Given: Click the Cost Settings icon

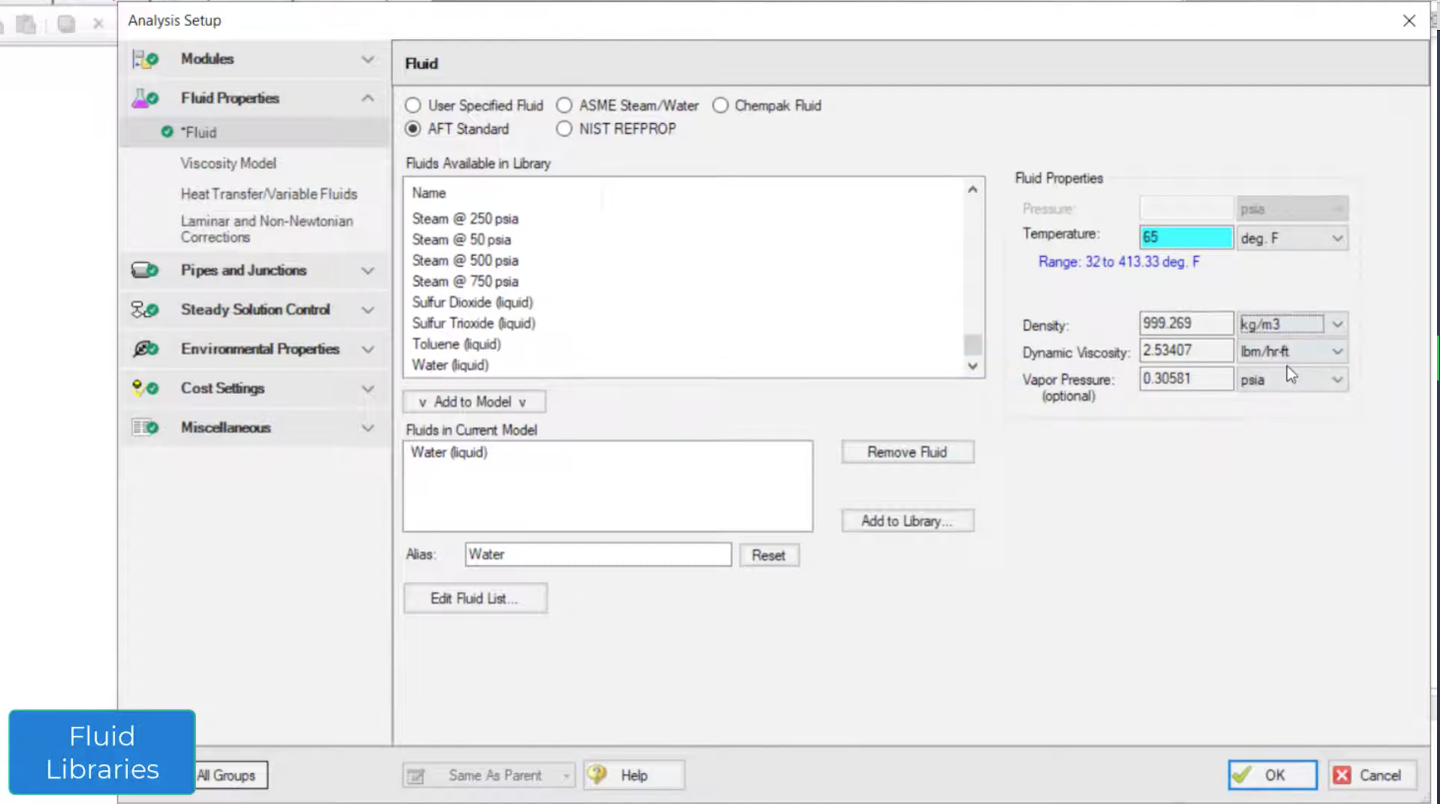Looking at the screenshot, I should tap(145, 389).
